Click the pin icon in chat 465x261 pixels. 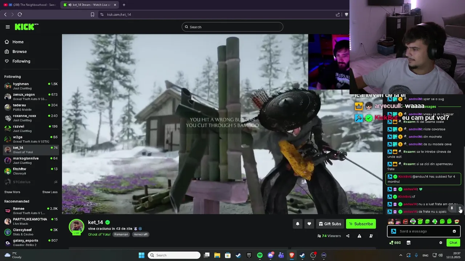(x=452, y=208)
